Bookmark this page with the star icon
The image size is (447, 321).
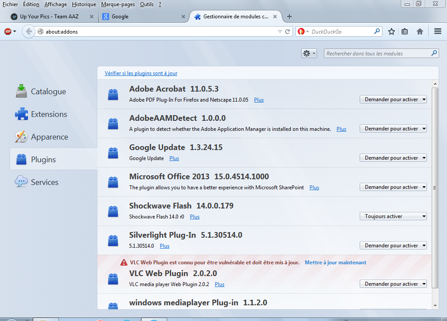pos(392,31)
